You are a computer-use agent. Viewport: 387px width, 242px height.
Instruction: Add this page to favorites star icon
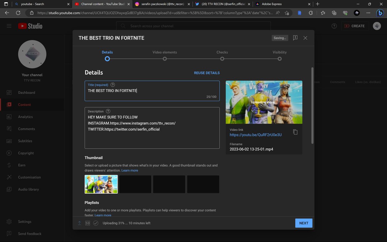(x=287, y=13)
